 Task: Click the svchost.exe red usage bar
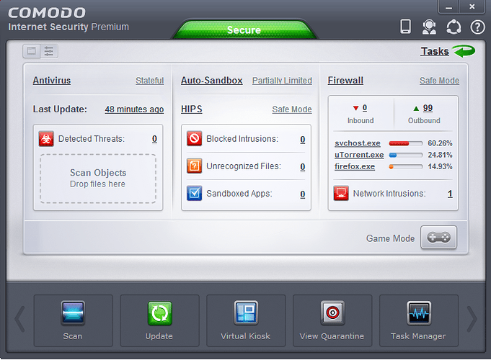coord(406,143)
